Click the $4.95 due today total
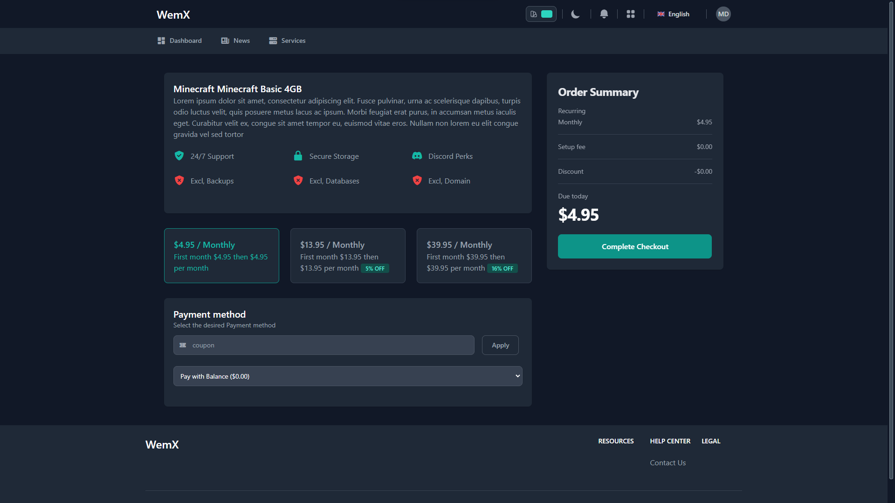 point(578,215)
